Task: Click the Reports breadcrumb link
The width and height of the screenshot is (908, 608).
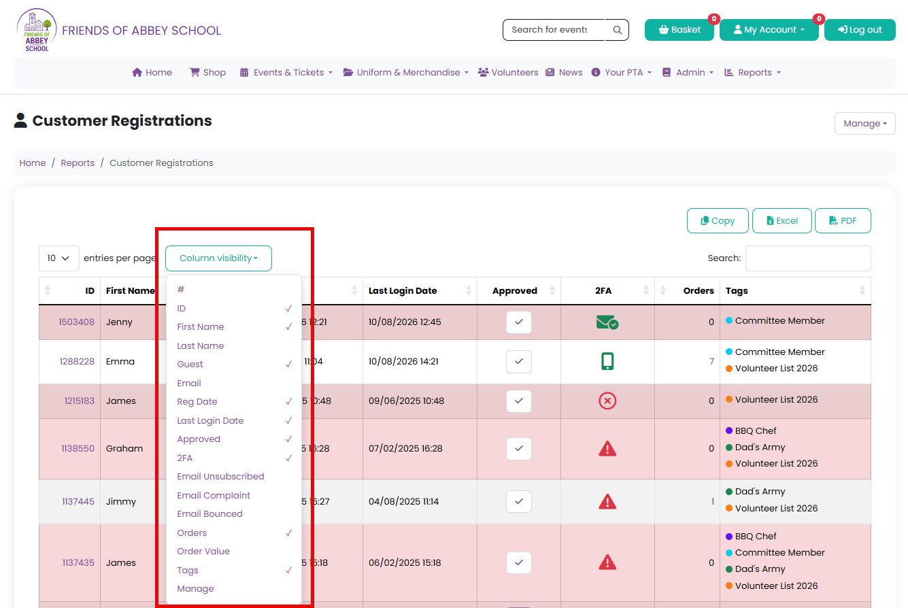Action: click(x=78, y=163)
